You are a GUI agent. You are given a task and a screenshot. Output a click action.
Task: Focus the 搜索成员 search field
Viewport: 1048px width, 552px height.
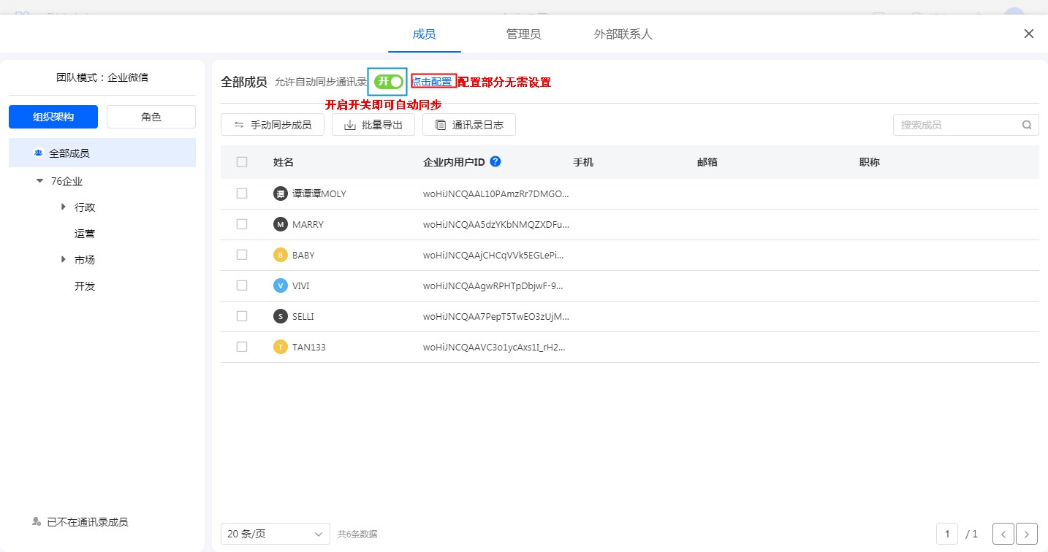956,125
